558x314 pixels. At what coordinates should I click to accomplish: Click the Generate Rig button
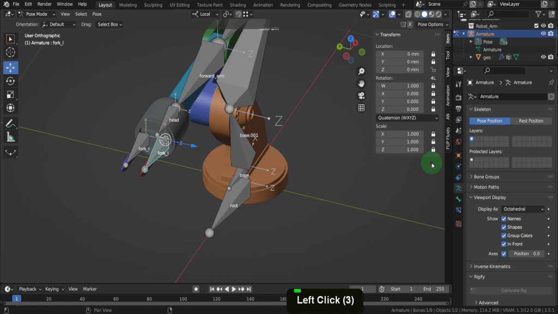[x=511, y=291]
